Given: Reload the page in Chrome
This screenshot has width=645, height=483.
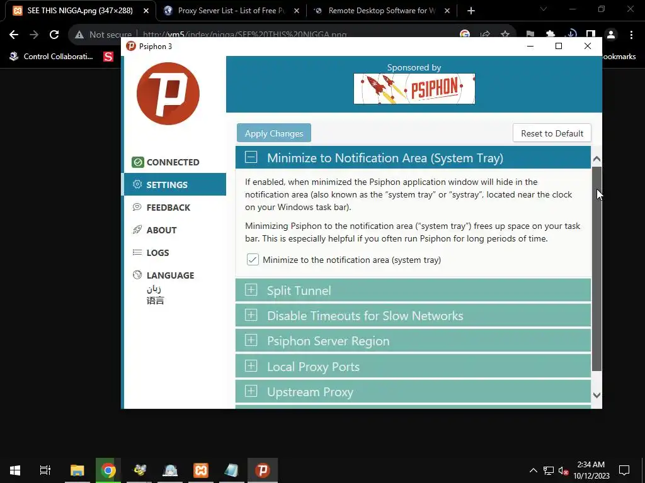Looking at the screenshot, I should 54,35.
